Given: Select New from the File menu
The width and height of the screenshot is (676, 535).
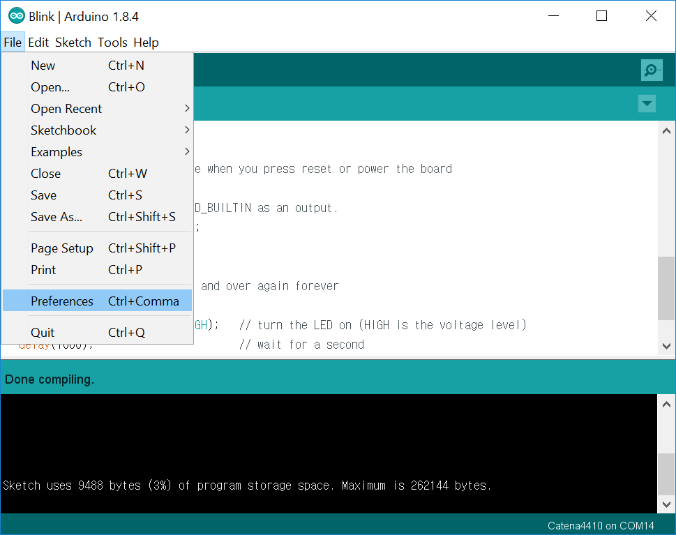Looking at the screenshot, I should tap(97, 66).
